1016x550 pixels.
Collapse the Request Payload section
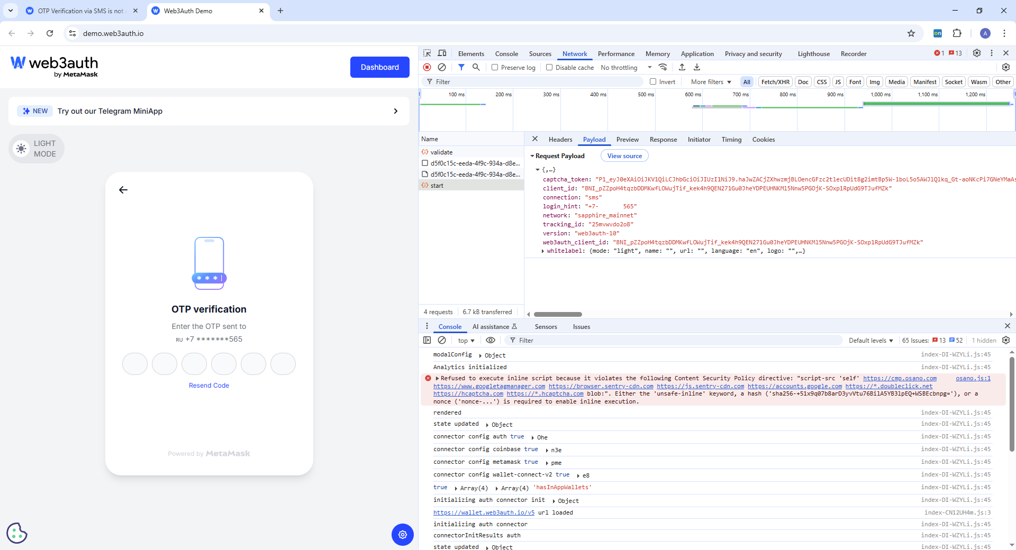pos(532,156)
